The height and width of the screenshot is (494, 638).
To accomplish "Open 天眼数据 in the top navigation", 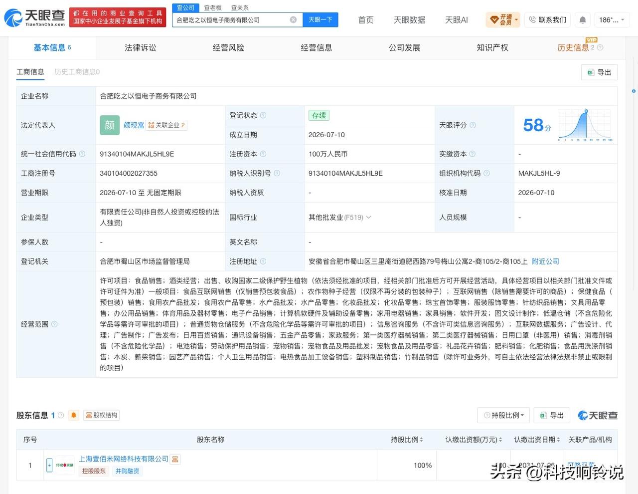I will tap(409, 20).
